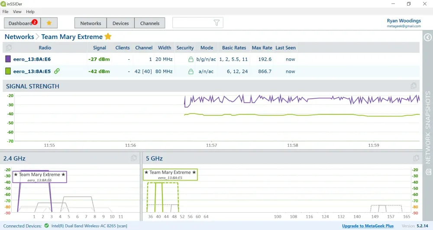Click the star favorites button in toolbar
This screenshot has height=230, width=433.
tap(49, 23)
